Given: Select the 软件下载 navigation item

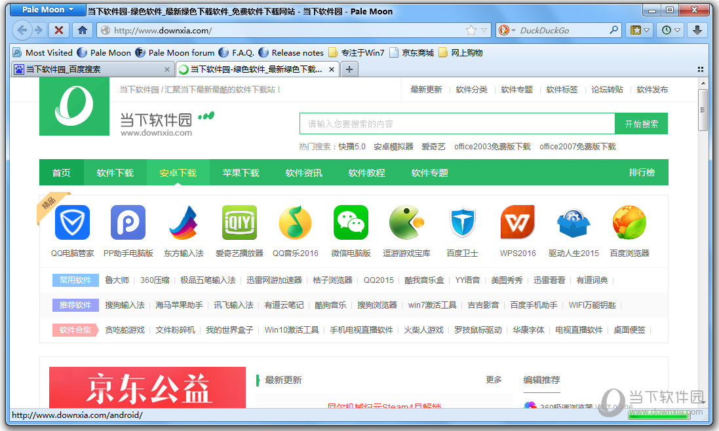Looking at the screenshot, I should (115, 173).
